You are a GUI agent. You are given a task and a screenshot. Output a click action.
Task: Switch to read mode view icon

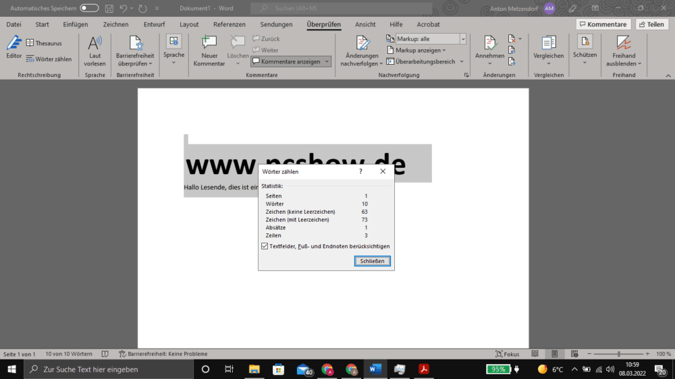535,354
